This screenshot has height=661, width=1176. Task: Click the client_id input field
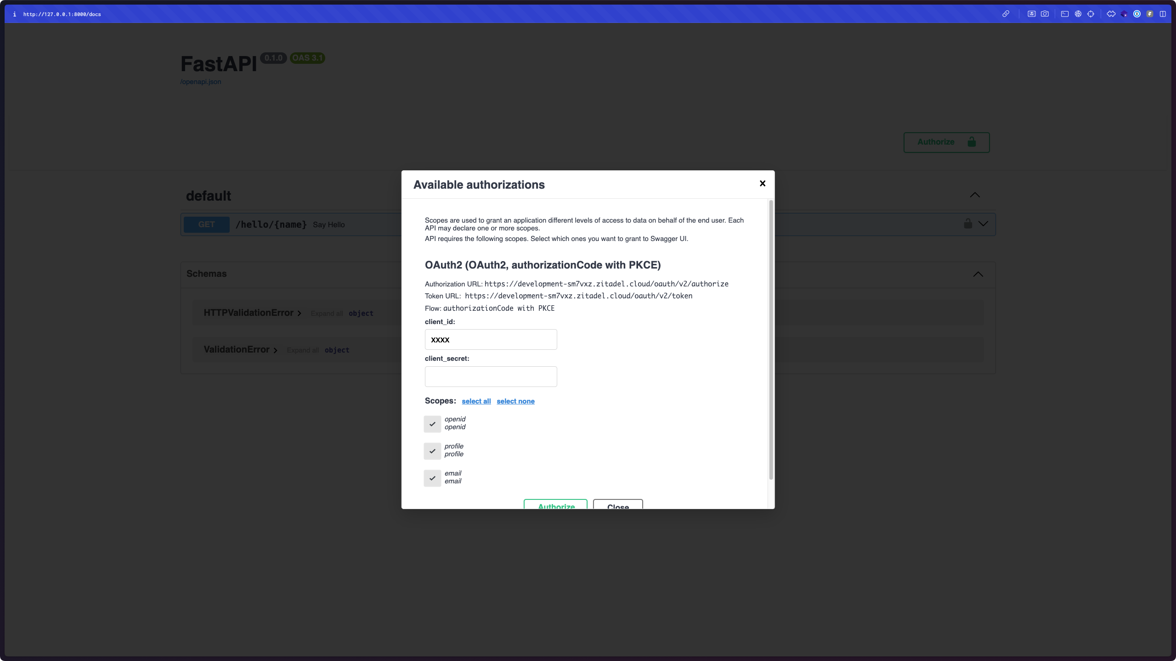pyautogui.click(x=491, y=340)
